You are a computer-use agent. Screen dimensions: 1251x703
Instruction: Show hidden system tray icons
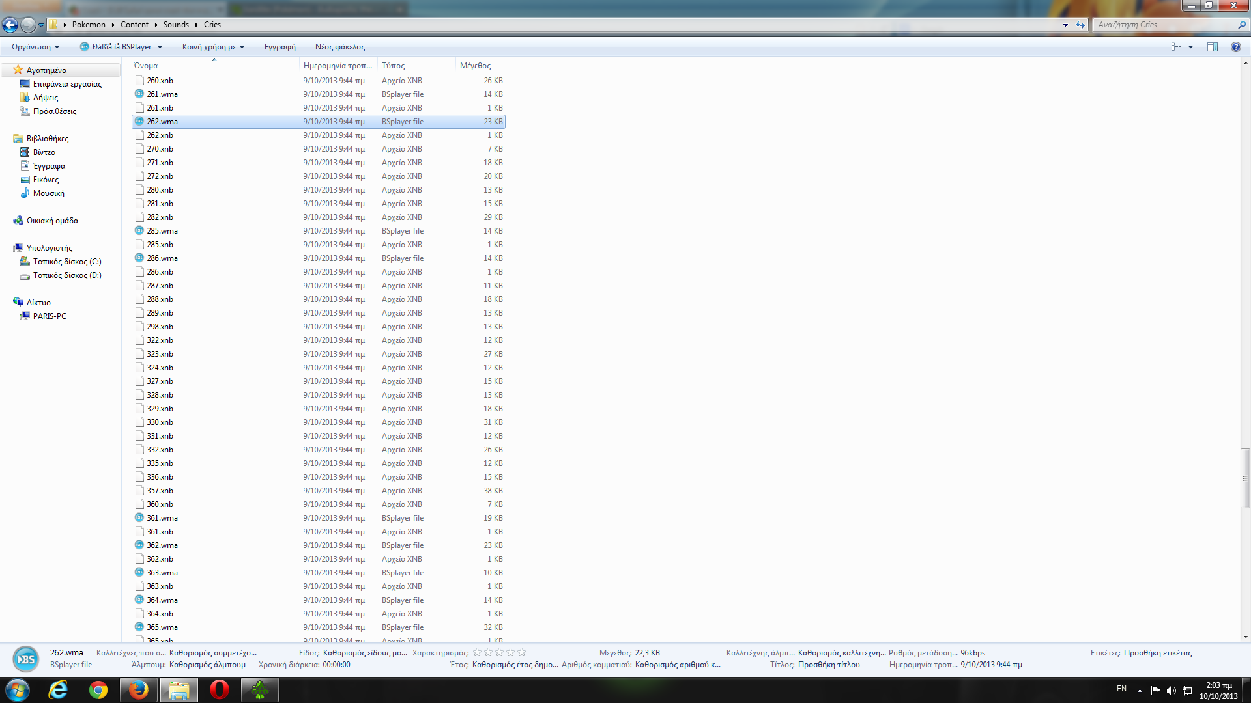click(1140, 690)
